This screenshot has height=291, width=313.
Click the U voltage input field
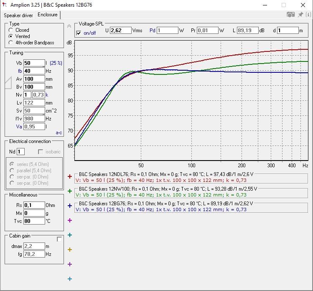tap(121, 31)
